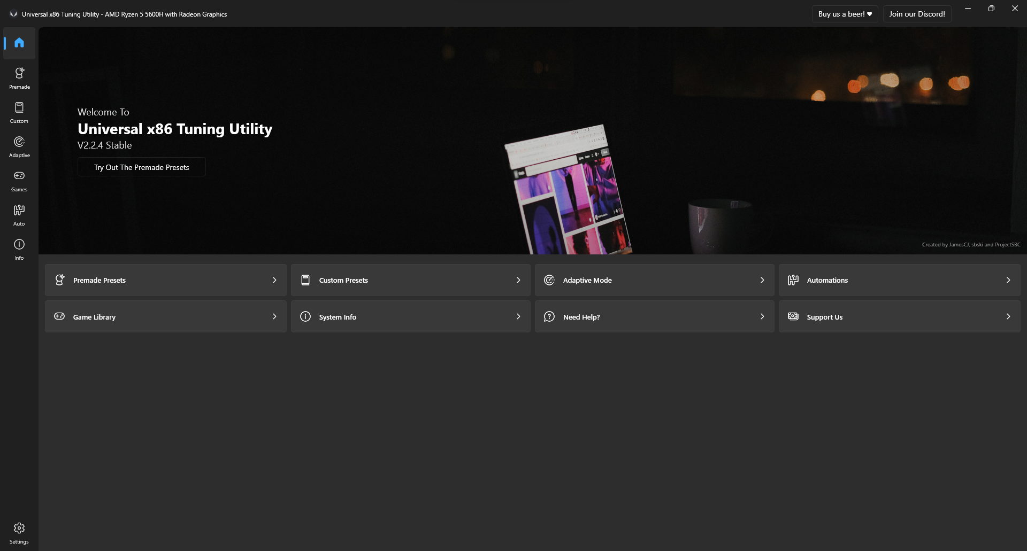
Task: Open the Automations card label
Action: pos(827,280)
